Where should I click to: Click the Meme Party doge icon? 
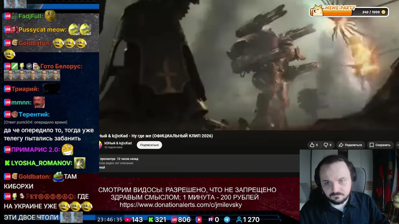tap(317, 10)
